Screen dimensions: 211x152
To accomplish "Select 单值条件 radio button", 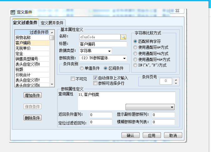I will point(81,68).
